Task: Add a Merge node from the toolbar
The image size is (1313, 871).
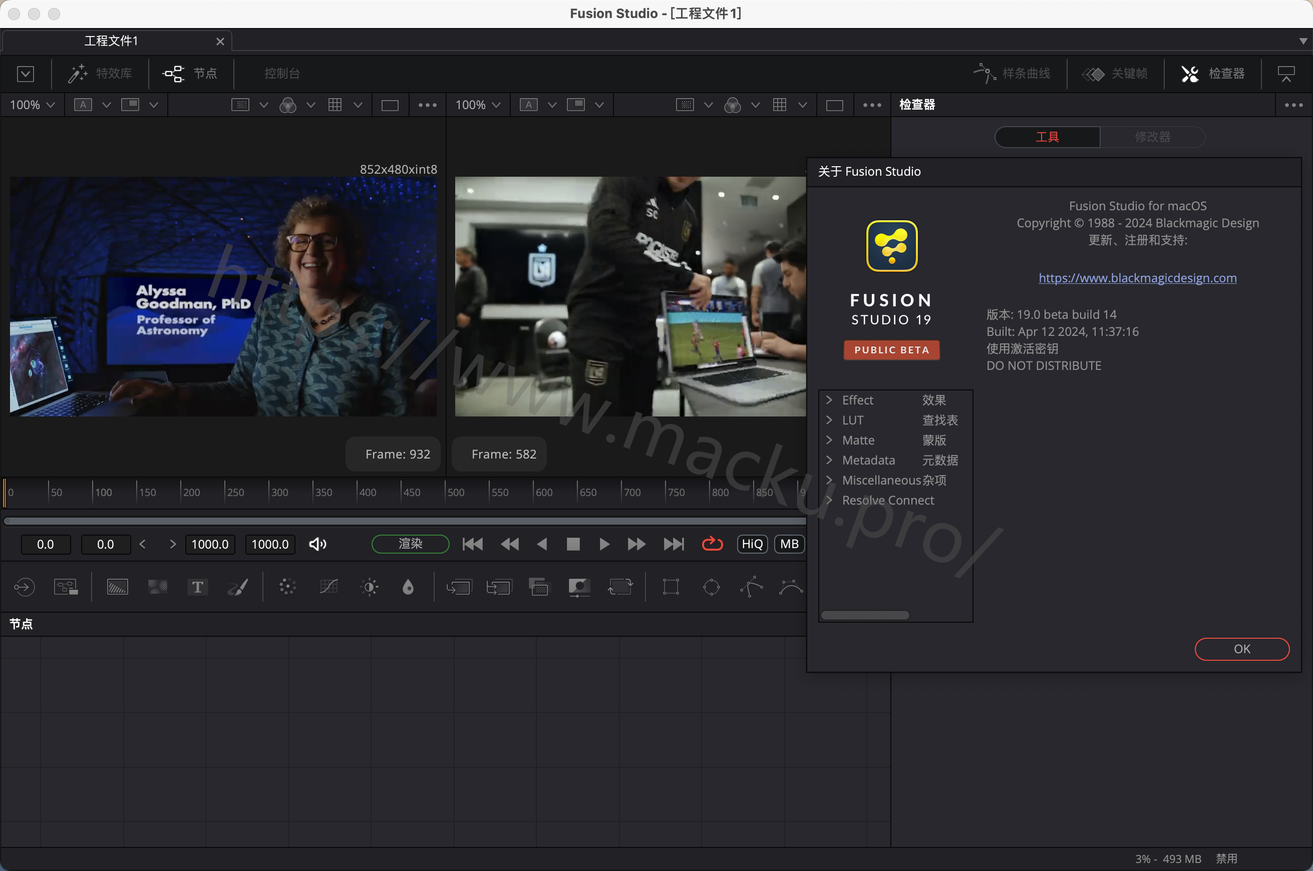Action: (x=459, y=587)
